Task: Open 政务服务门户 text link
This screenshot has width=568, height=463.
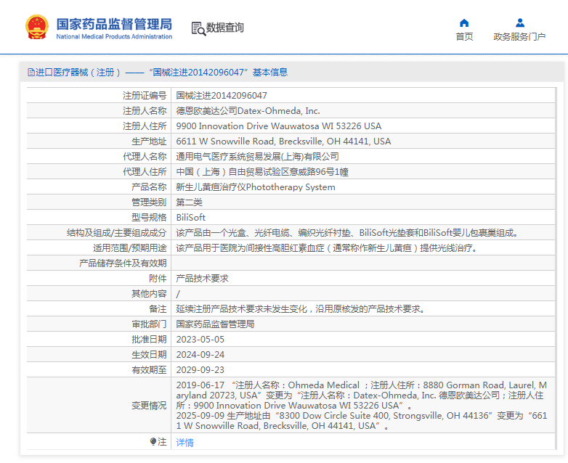Action: point(519,36)
